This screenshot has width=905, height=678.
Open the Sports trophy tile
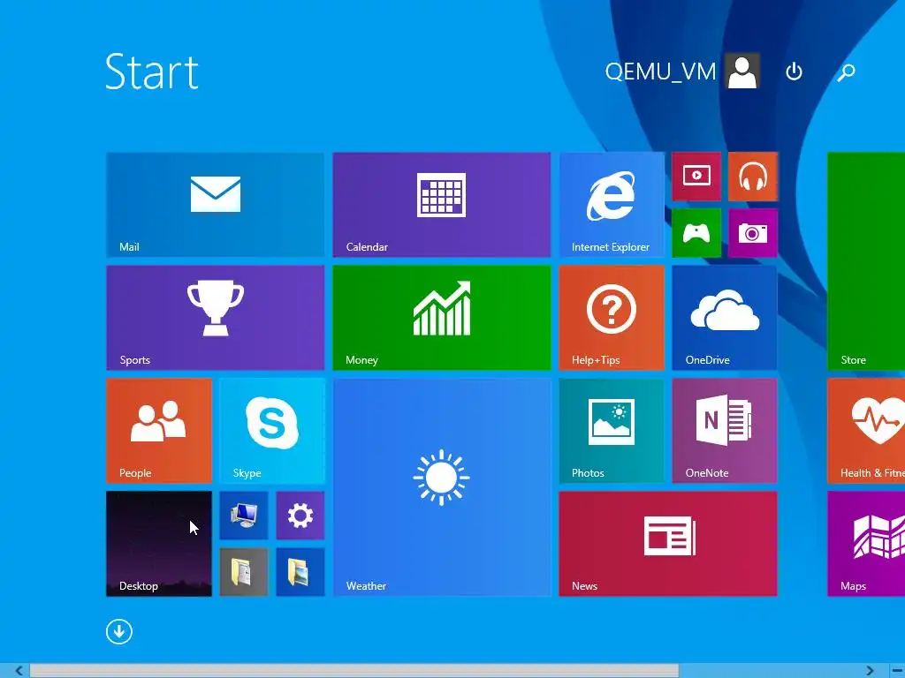tap(216, 318)
